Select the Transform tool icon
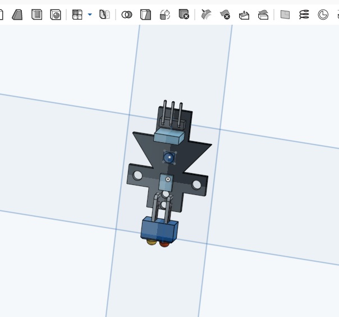Viewport: 339px width, 317px height. point(165,15)
